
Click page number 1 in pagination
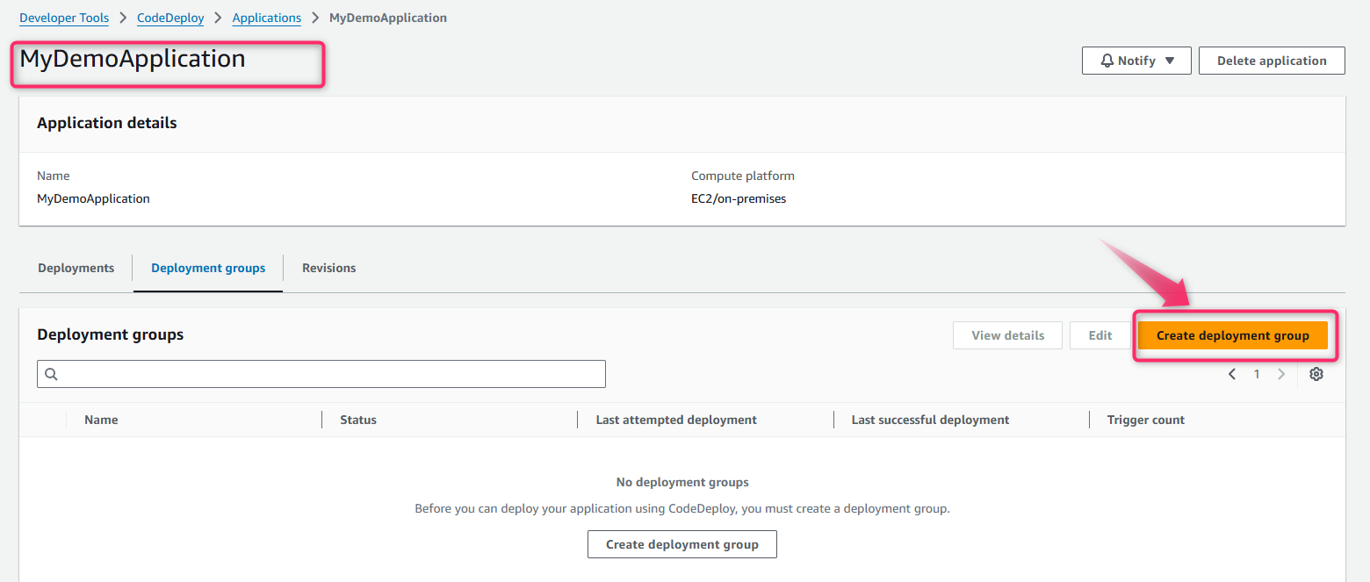(x=1257, y=374)
